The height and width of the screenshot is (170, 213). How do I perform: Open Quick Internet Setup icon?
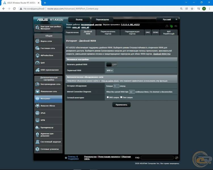tap(37, 28)
